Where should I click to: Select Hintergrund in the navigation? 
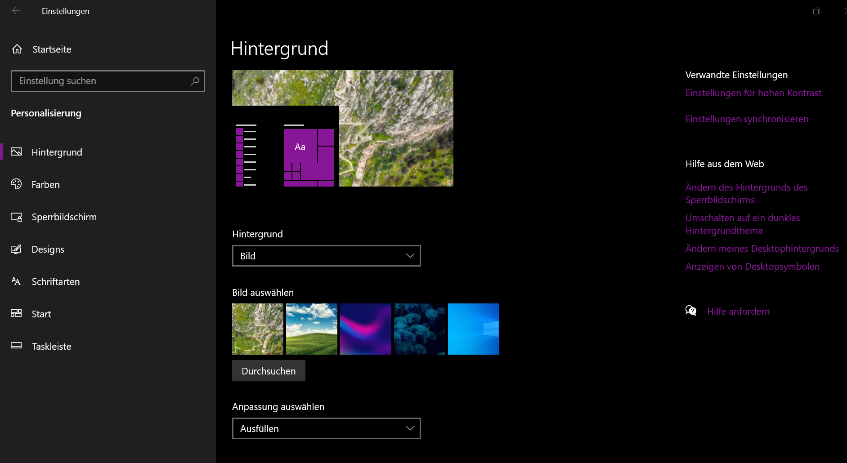click(108, 152)
